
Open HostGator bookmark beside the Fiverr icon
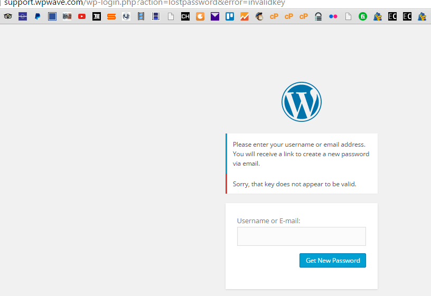378,16
